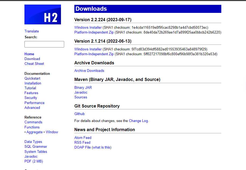The width and height of the screenshot is (246, 170).
Task: Open the Aggregate functions link
Action: click(35, 132)
